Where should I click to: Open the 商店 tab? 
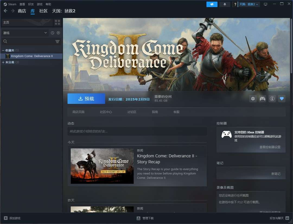pos(22,11)
